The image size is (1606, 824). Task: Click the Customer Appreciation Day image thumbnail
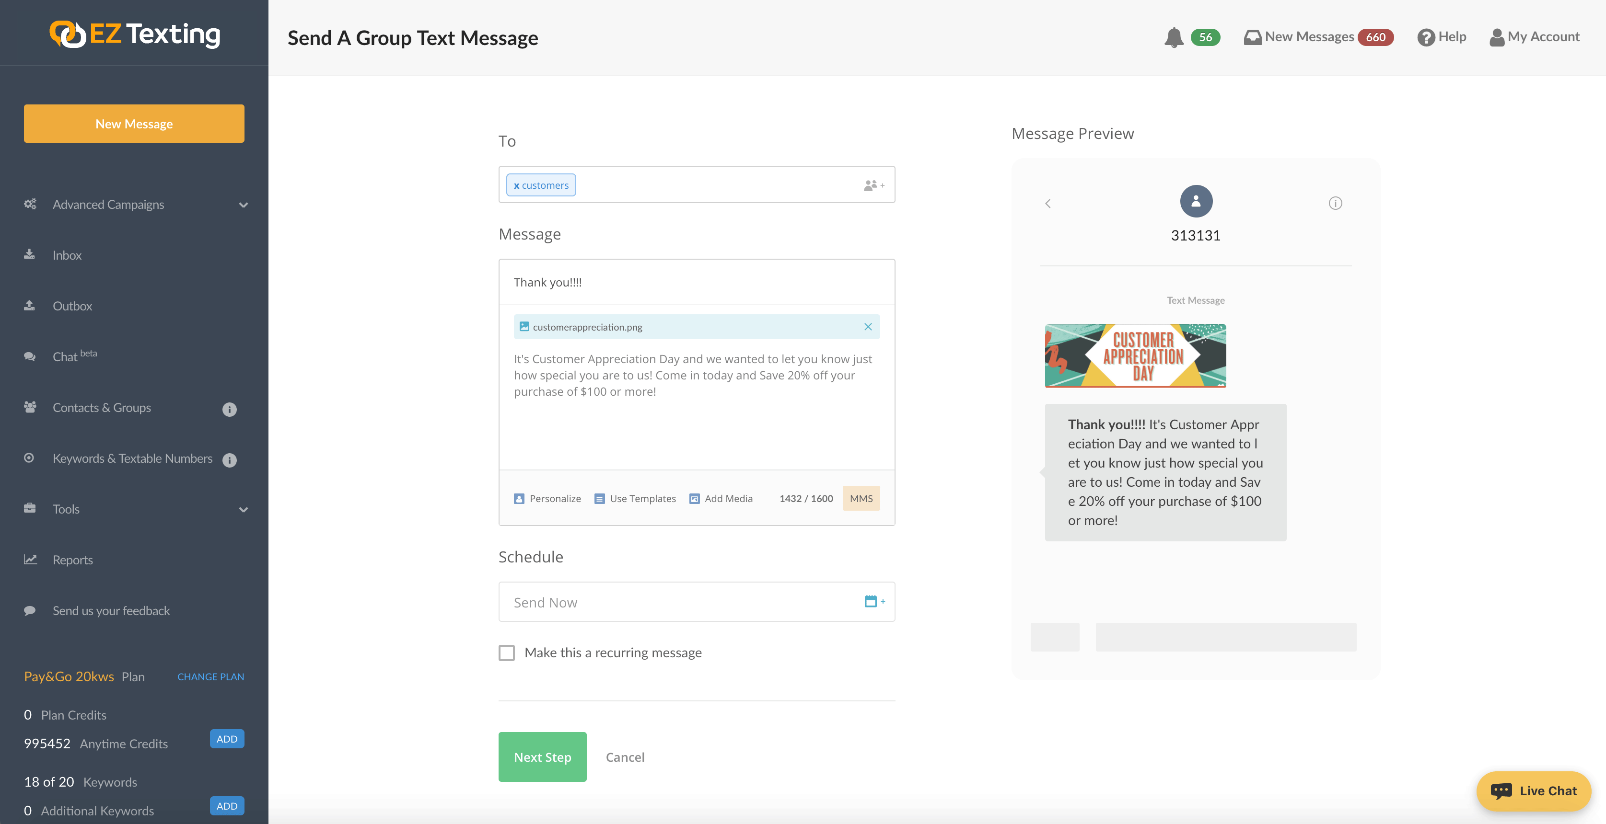pyautogui.click(x=1135, y=355)
